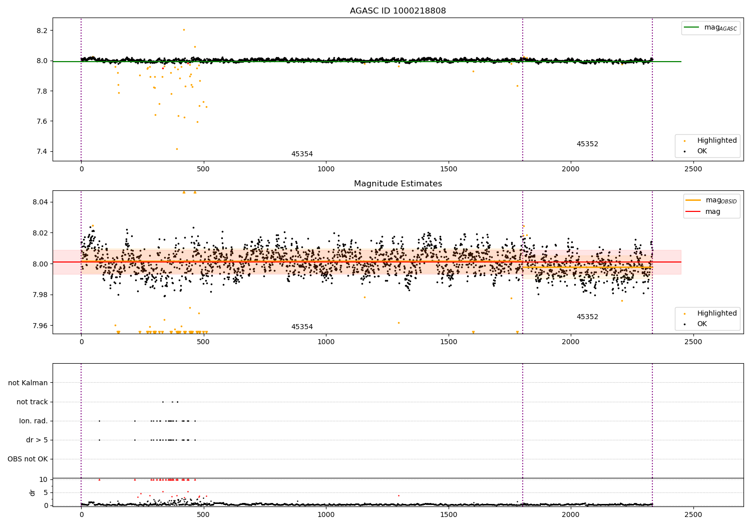Click the 45354 label in top plot
Image resolution: width=751 pixels, height=526 pixels.
[302, 154]
